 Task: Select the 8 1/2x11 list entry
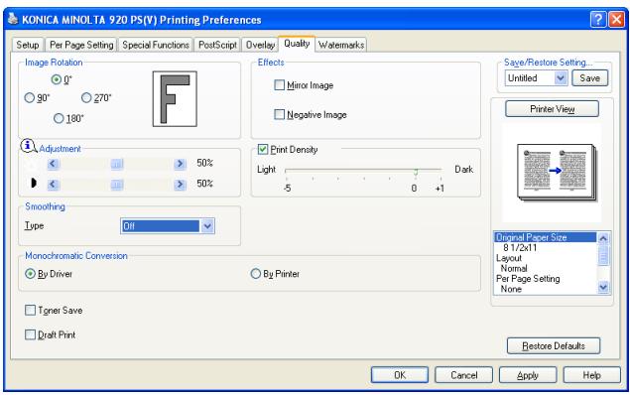[520, 248]
